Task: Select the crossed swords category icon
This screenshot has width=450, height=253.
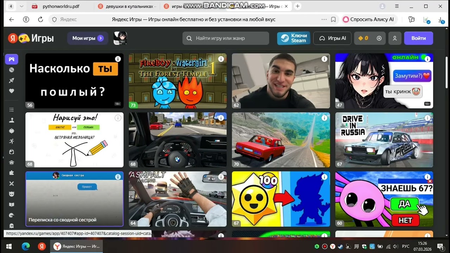Action: pyautogui.click(x=12, y=183)
